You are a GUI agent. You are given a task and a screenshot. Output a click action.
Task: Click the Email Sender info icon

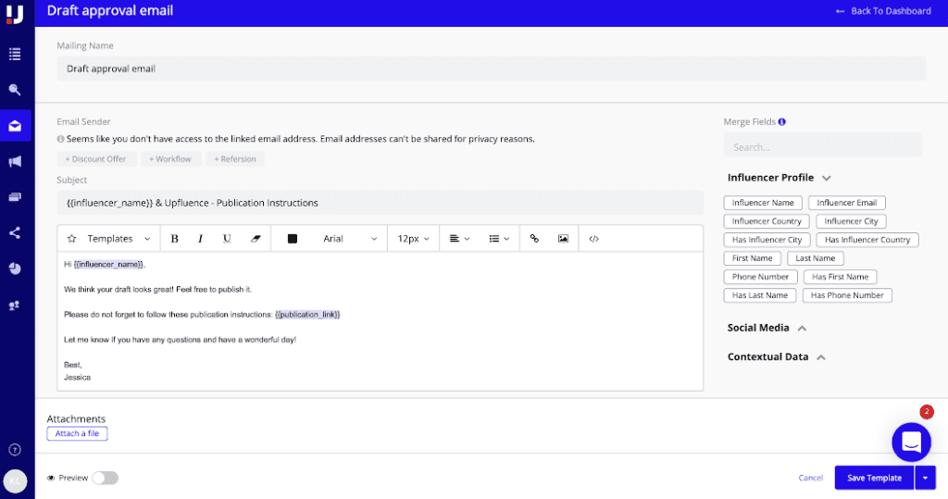click(60, 139)
